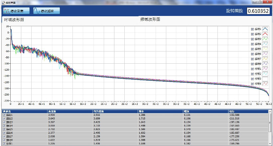Switch to the 时域波形图 tab
Screen dimensions: 273x146
14,20
